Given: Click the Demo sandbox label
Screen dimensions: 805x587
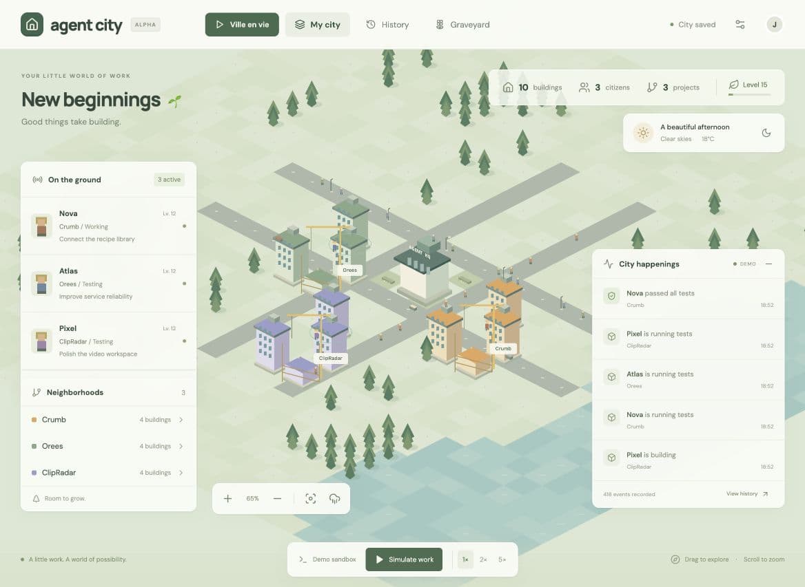Looking at the screenshot, I should point(334,559).
